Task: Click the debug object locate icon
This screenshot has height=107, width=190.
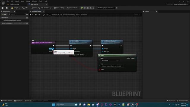Action: (117, 8)
